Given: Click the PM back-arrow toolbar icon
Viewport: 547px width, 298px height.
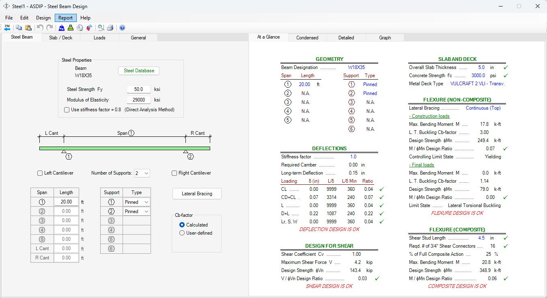Looking at the screenshot, I should click(x=7, y=28).
